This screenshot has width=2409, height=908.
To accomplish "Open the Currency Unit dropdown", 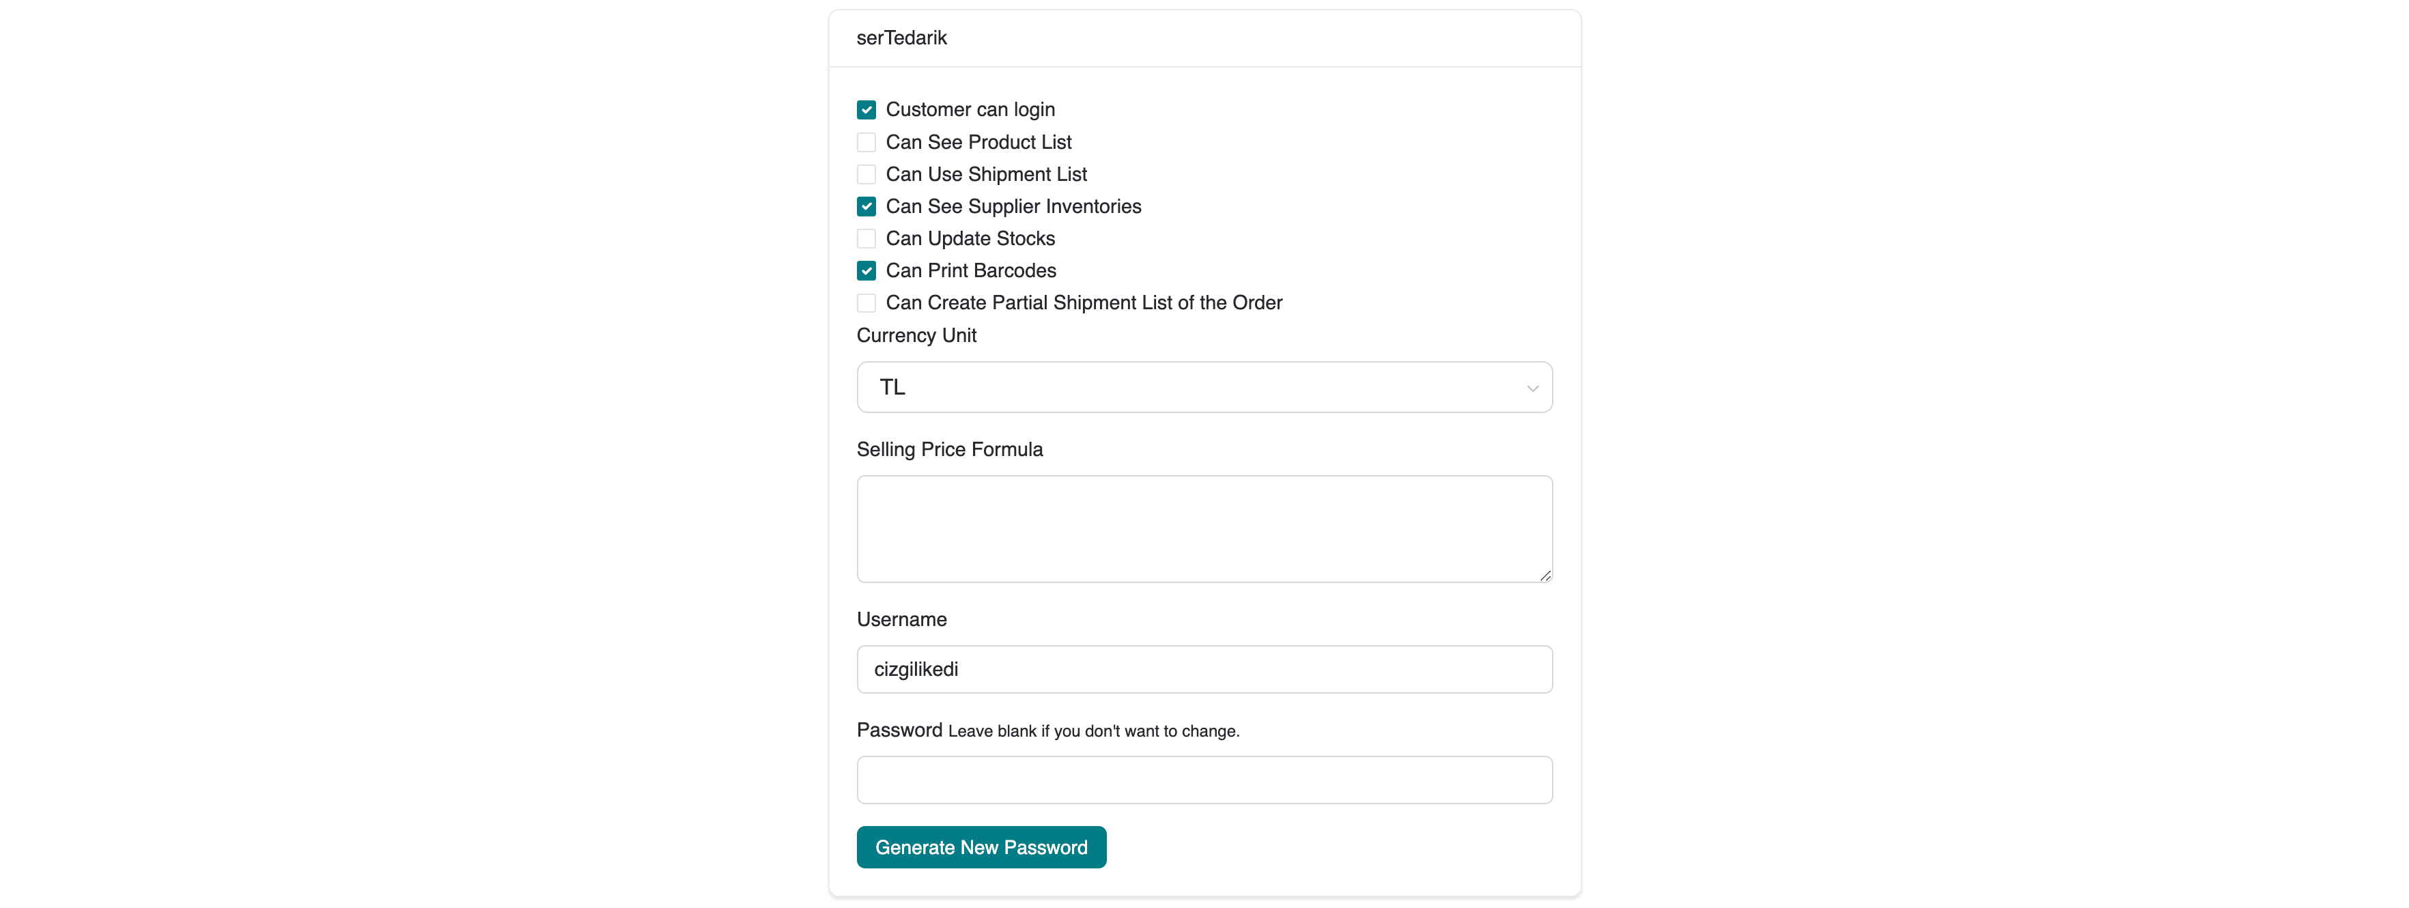I will click(x=1204, y=387).
